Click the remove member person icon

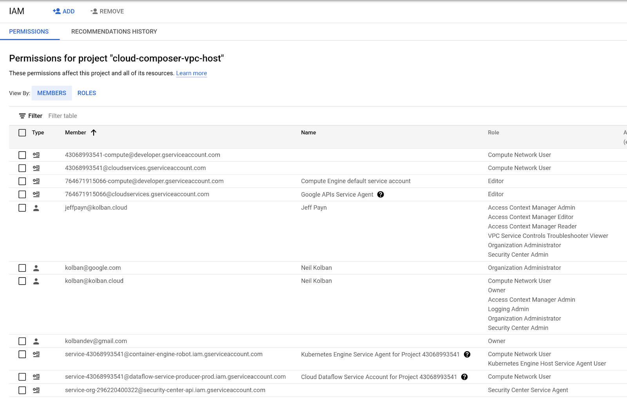tap(94, 11)
